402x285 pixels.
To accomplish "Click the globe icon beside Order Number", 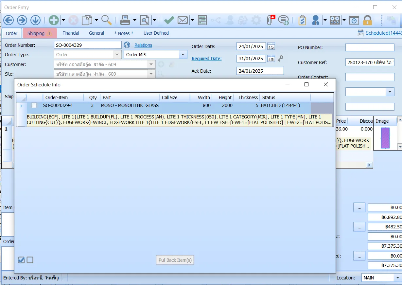I will tap(127, 45).
